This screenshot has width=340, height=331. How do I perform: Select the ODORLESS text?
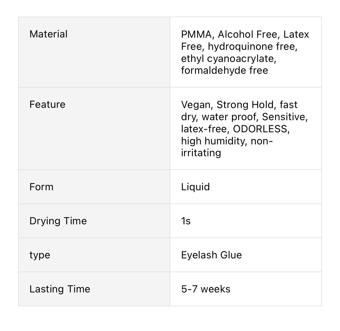(260, 129)
